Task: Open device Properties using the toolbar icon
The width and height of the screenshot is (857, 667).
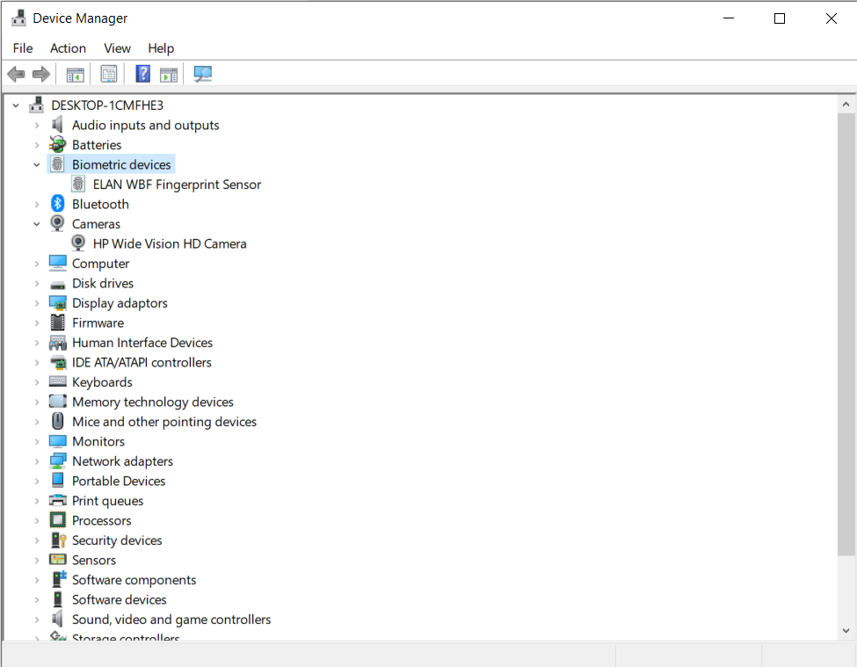Action: pyautogui.click(x=109, y=74)
